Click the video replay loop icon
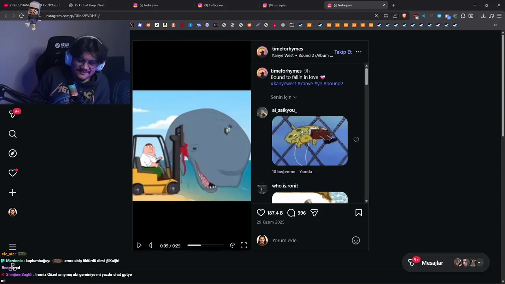505x284 pixels. (x=232, y=245)
